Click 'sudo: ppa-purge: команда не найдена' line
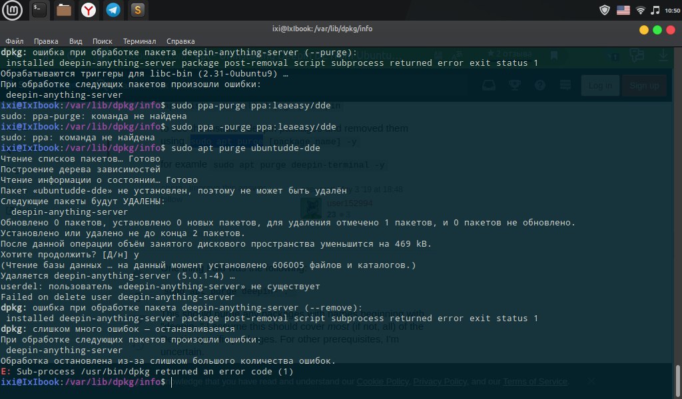682x399 pixels. coord(93,116)
